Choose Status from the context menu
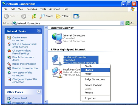Screen dimensions: 139x106 click(95, 70)
